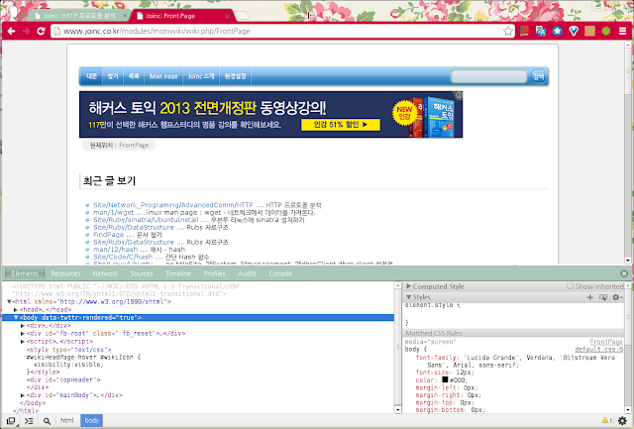Viewport: 634px width, 429px height.
Task: Open the Resources panel tab
Action: [x=65, y=273]
